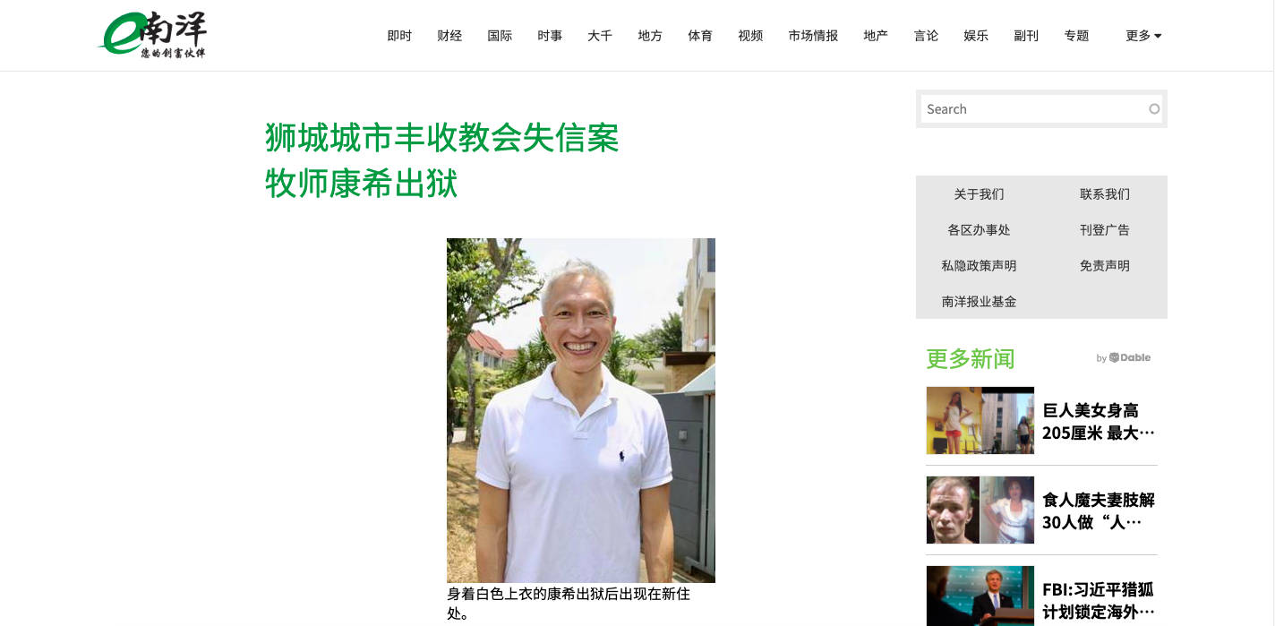Open the 食人魔夫妻 article headline
The image size is (1275, 626).
[x=1099, y=510]
